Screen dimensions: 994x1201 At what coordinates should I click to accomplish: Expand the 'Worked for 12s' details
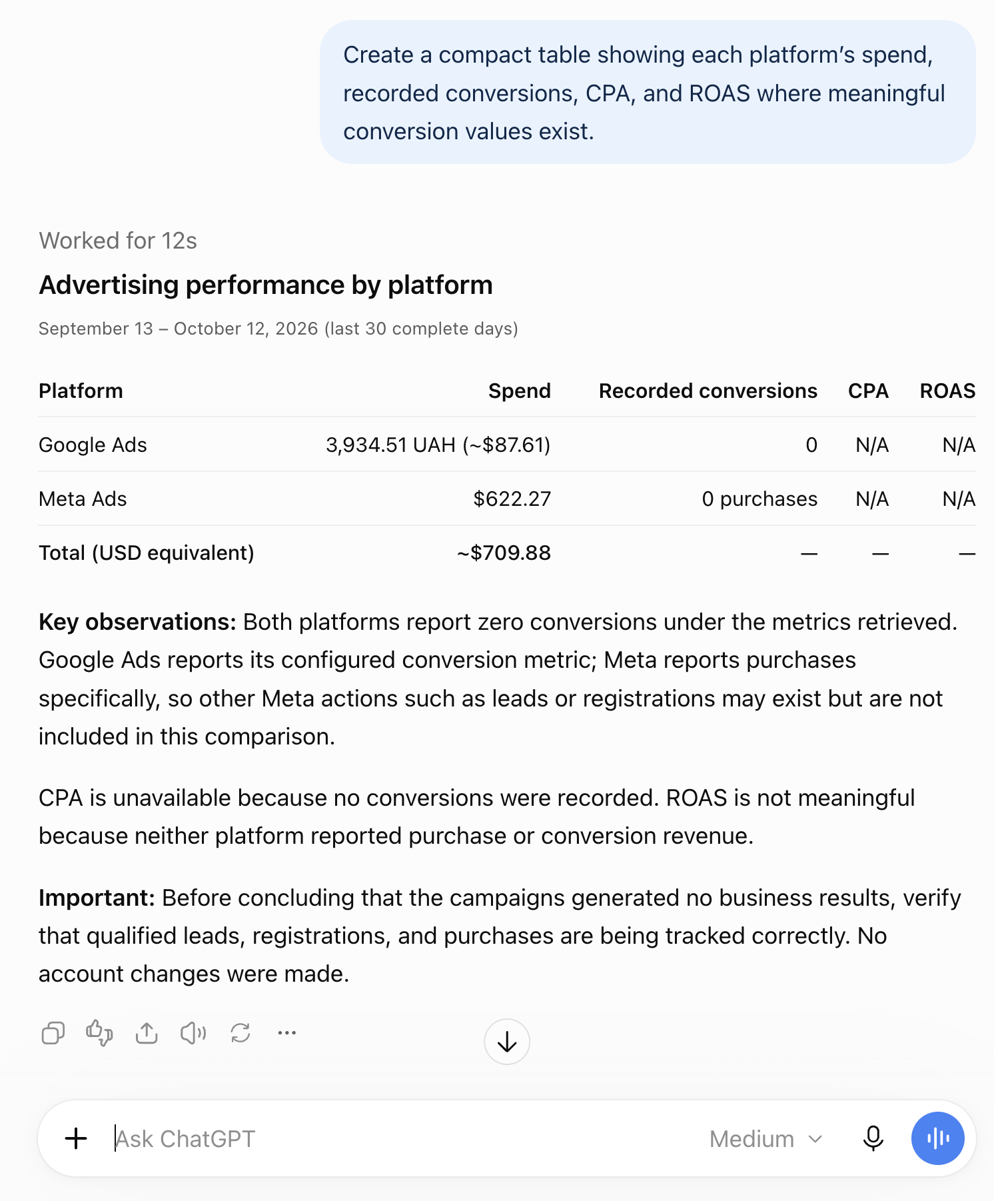tap(118, 241)
